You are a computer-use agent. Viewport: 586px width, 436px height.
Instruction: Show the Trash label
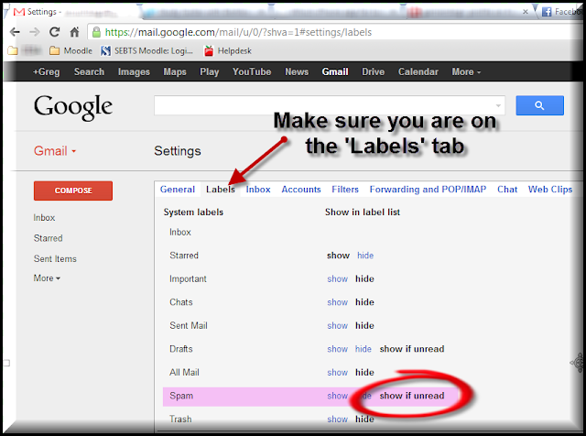[338, 420]
